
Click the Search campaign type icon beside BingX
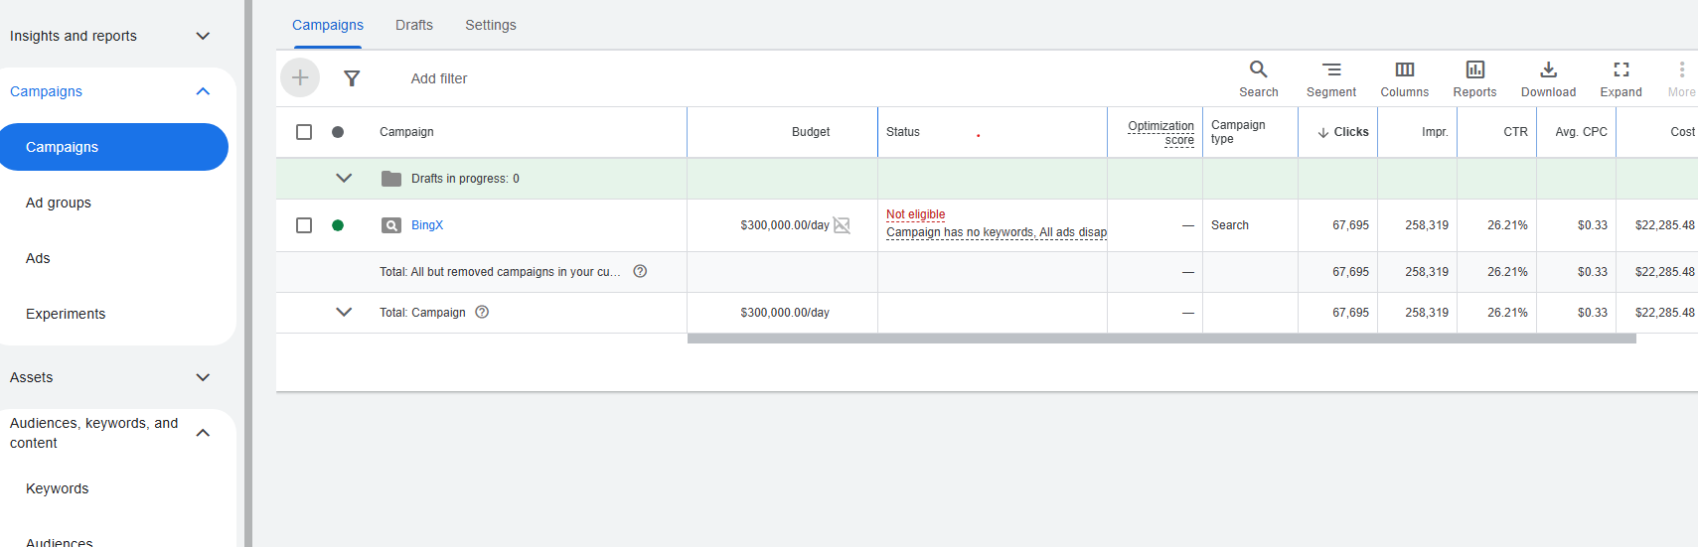pos(391,225)
